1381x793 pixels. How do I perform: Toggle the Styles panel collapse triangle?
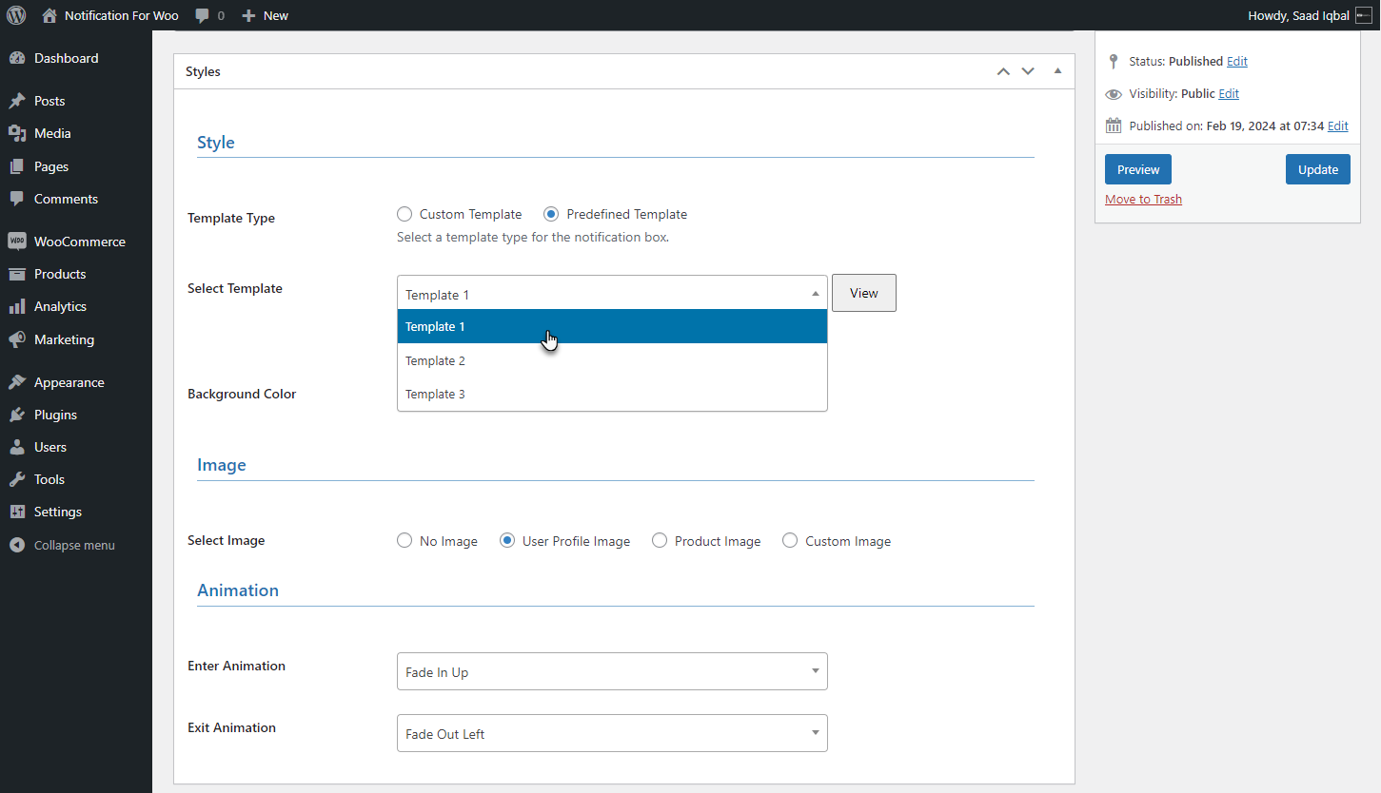tap(1057, 71)
